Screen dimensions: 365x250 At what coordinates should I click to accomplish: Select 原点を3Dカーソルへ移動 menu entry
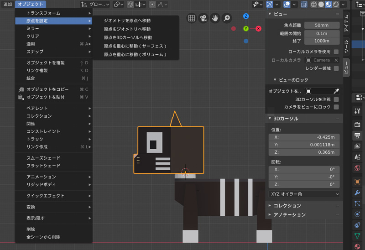[128, 37]
